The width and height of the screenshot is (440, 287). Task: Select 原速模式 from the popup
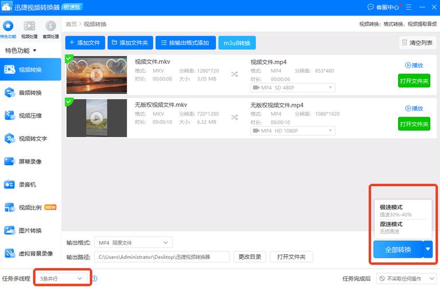point(403,227)
